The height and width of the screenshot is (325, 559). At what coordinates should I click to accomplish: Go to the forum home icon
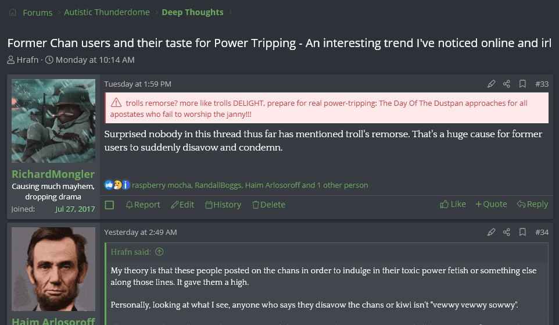[12, 12]
